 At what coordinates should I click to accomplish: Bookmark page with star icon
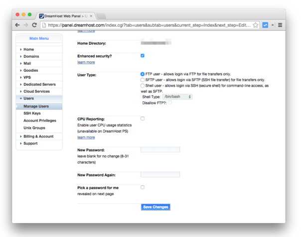(x=256, y=24)
